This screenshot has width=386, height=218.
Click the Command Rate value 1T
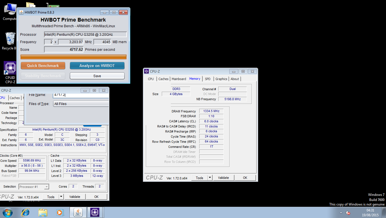(211, 147)
